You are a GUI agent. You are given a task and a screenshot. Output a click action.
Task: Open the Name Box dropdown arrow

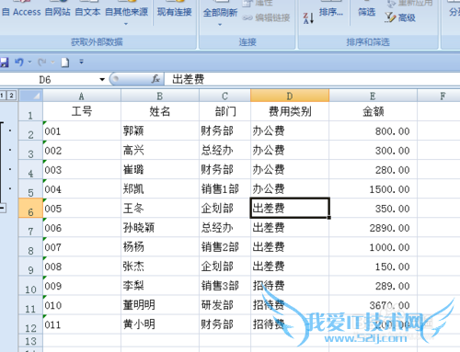[x=102, y=80]
